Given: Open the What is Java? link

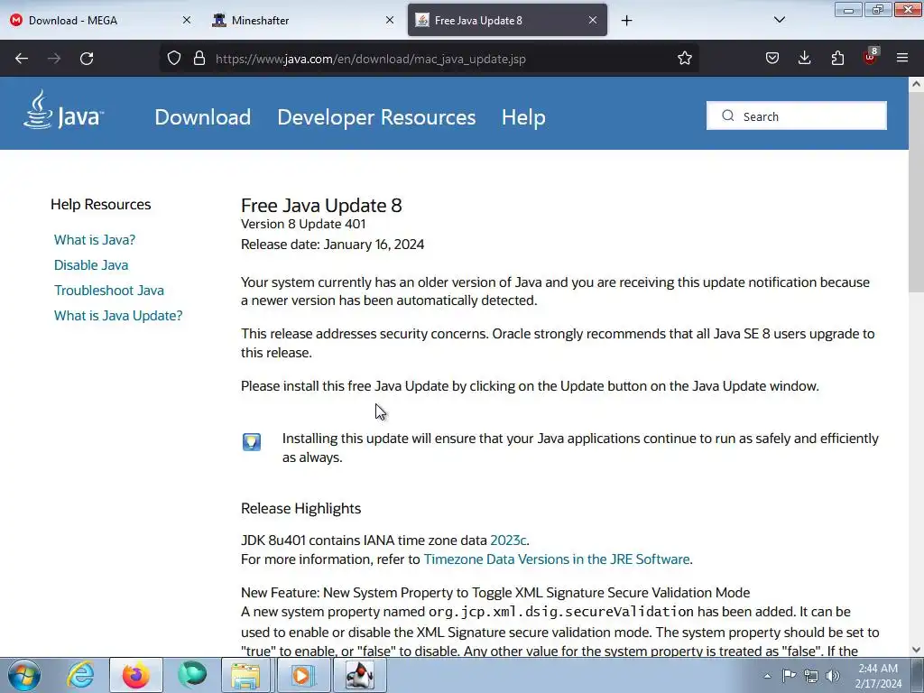Looking at the screenshot, I should click(x=95, y=240).
